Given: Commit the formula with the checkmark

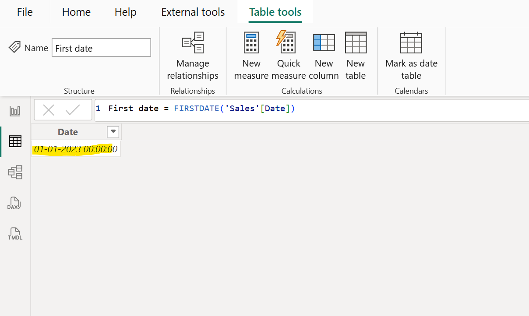Looking at the screenshot, I should (74, 109).
